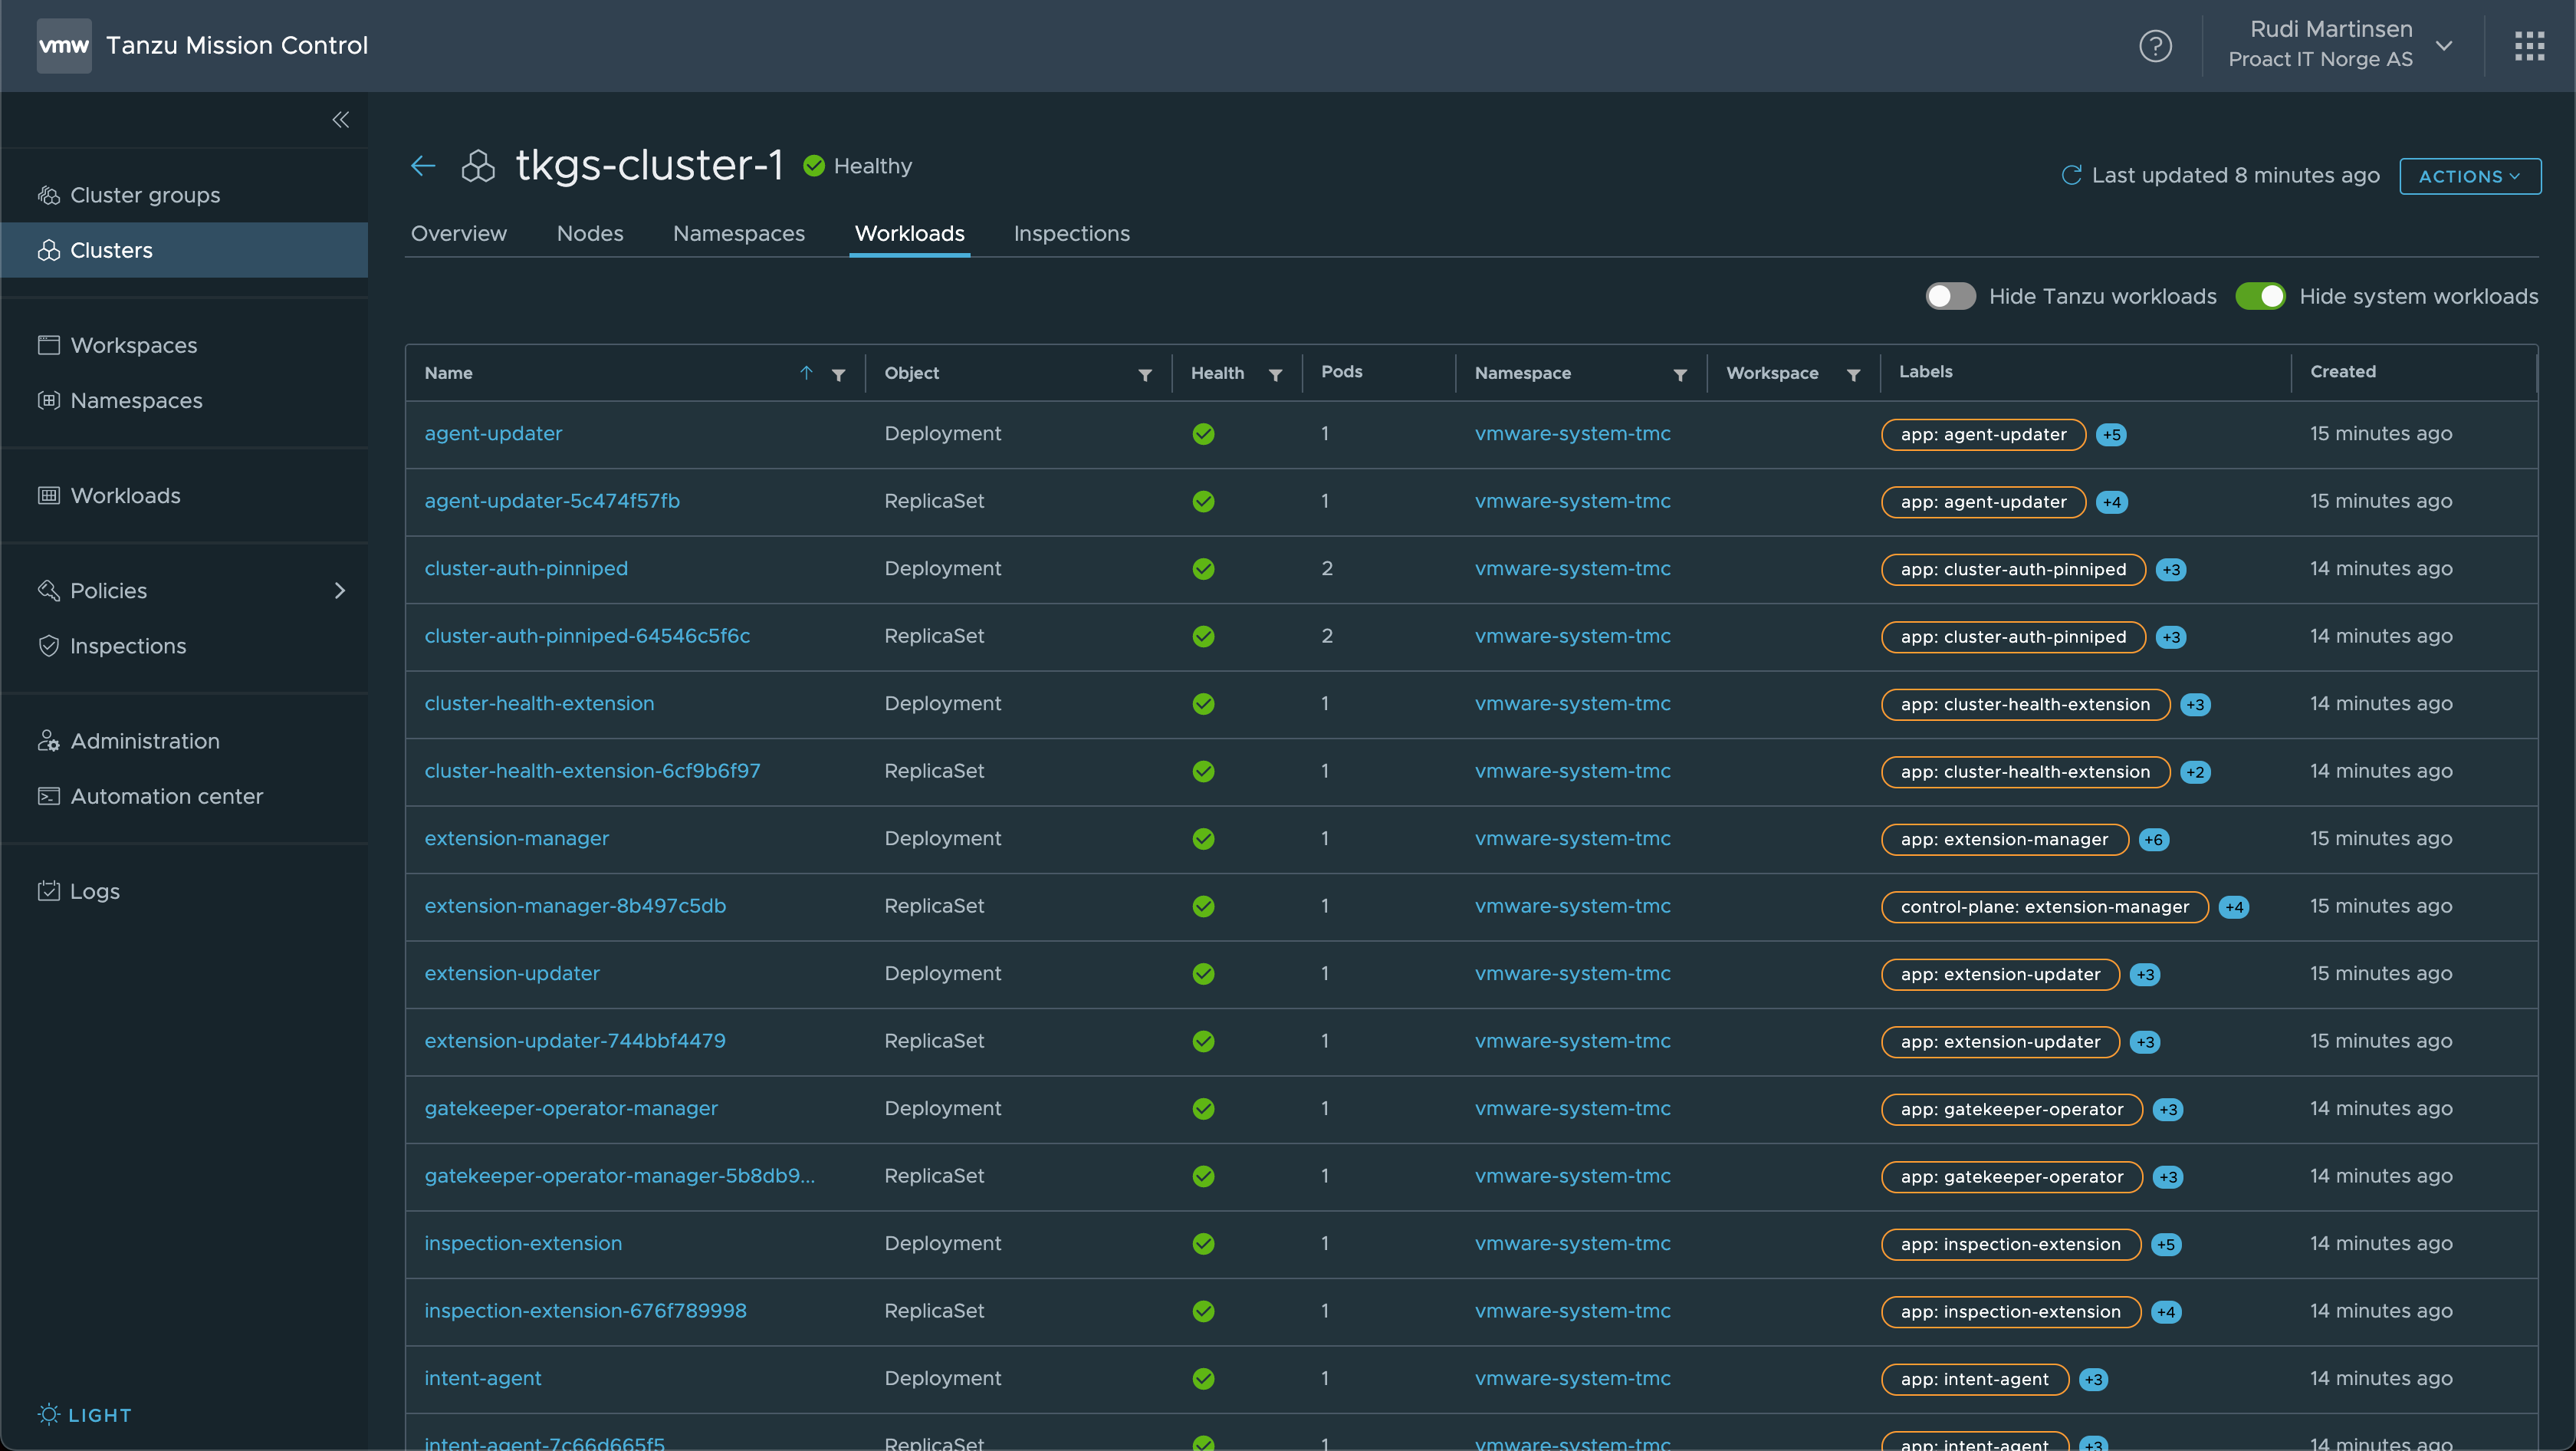Select the Workloads tab
2576x1451 pixels.
pyautogui.click(x=909, y=233)
